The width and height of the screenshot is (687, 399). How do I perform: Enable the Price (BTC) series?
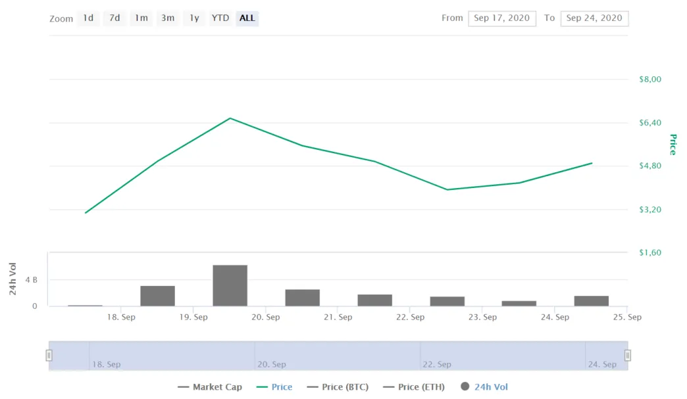[x=338, y=387]
